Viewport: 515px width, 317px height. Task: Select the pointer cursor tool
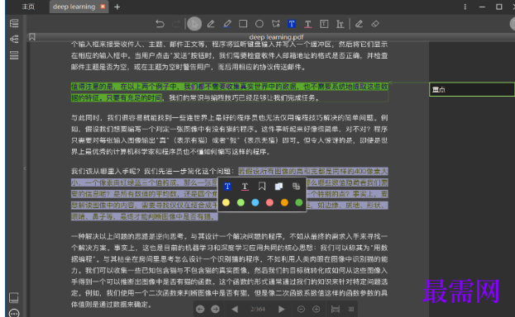click(x=194, y=24)
